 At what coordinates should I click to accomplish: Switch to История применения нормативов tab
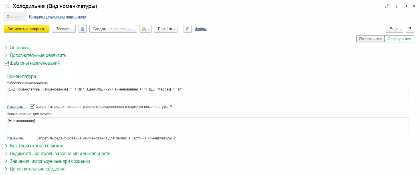(57, 17)
